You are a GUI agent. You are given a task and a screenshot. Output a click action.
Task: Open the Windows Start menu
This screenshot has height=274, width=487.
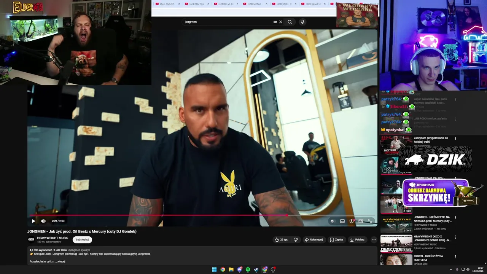coord(214,269)
